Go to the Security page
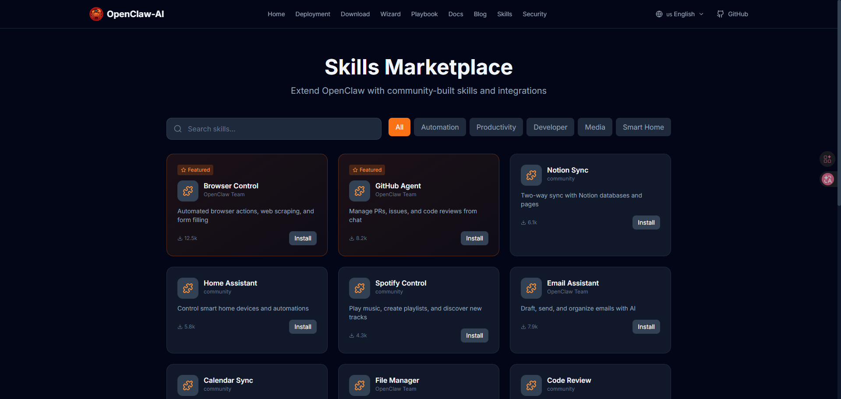This screenshot has height=399, width=841. point(534,14)
